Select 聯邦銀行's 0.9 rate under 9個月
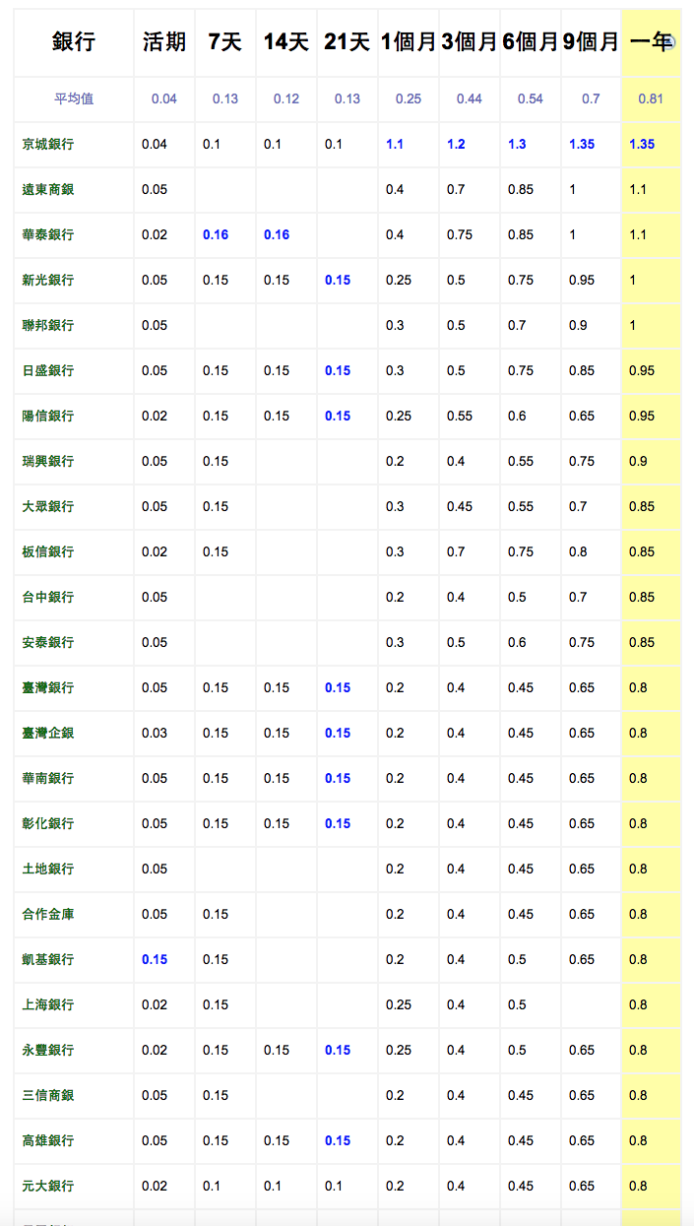694x1226 pixels. pyautogui.click(x=578, y=325)
